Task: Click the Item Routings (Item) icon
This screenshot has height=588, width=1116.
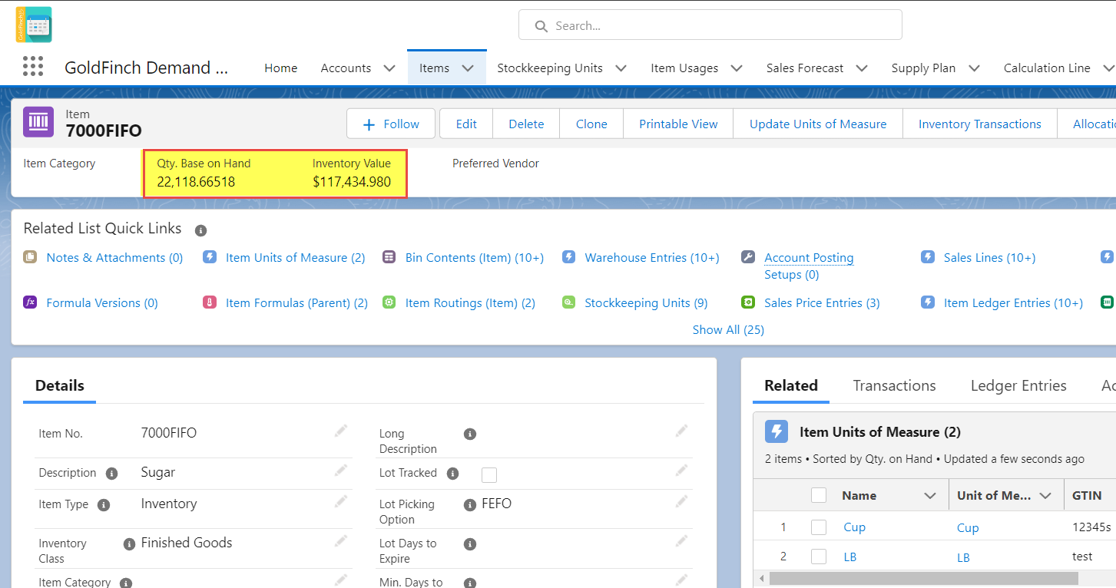Action: pyautogui.click(x=389, y=302)
